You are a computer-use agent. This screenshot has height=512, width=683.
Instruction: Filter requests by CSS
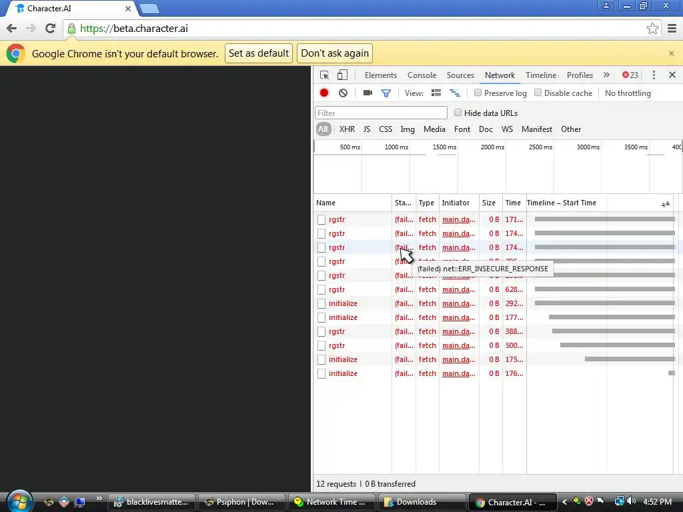(x=386, y=129)
